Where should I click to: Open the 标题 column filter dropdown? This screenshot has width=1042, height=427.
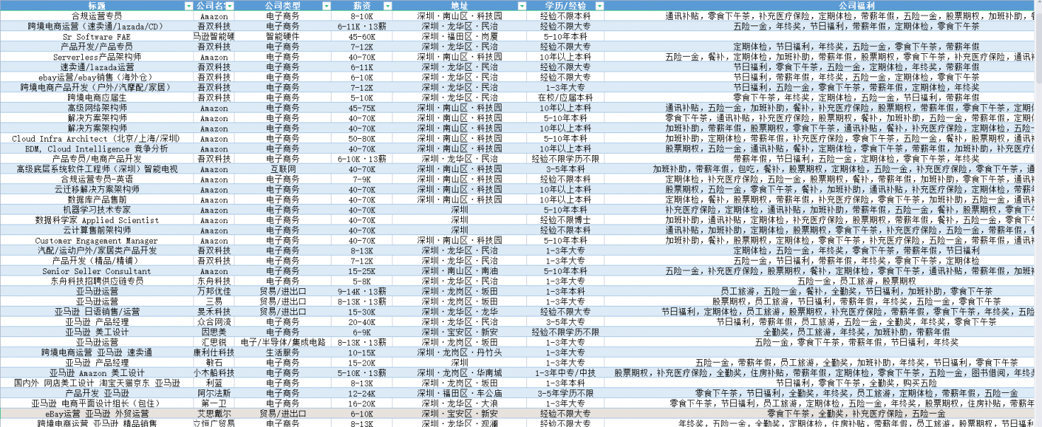[x=188, y=6]
